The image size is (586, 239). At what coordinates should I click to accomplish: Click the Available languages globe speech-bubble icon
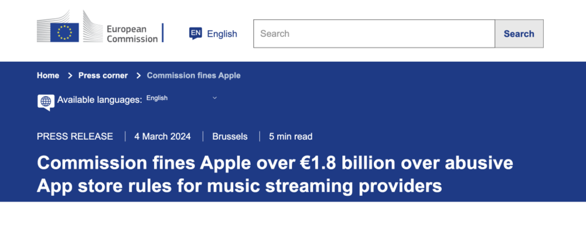(46, 101)
